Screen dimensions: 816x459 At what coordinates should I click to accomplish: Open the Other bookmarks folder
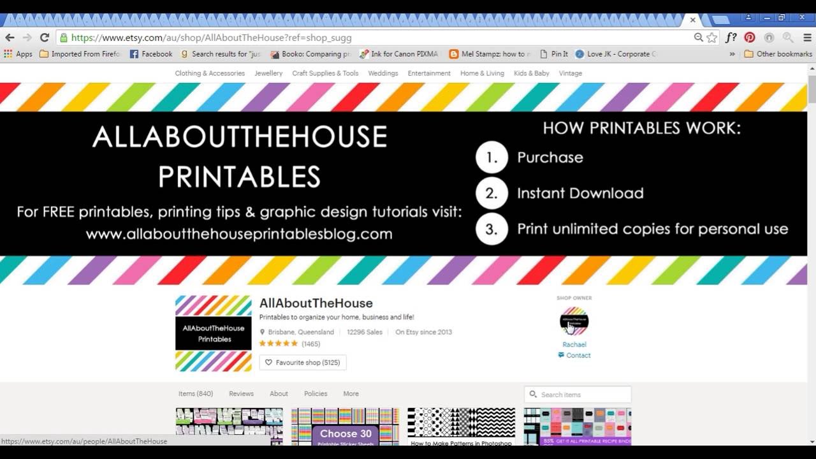click(778, 54)
